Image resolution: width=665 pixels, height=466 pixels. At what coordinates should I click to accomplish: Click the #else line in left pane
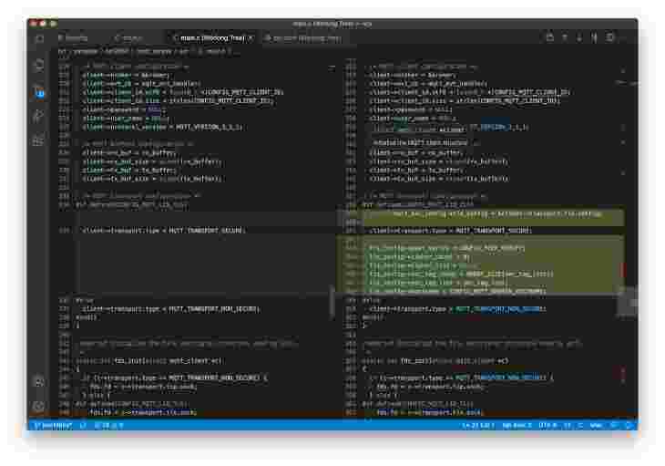[x=85, y=300]
